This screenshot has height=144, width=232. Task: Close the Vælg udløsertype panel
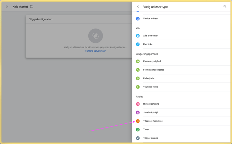point(138,7)
